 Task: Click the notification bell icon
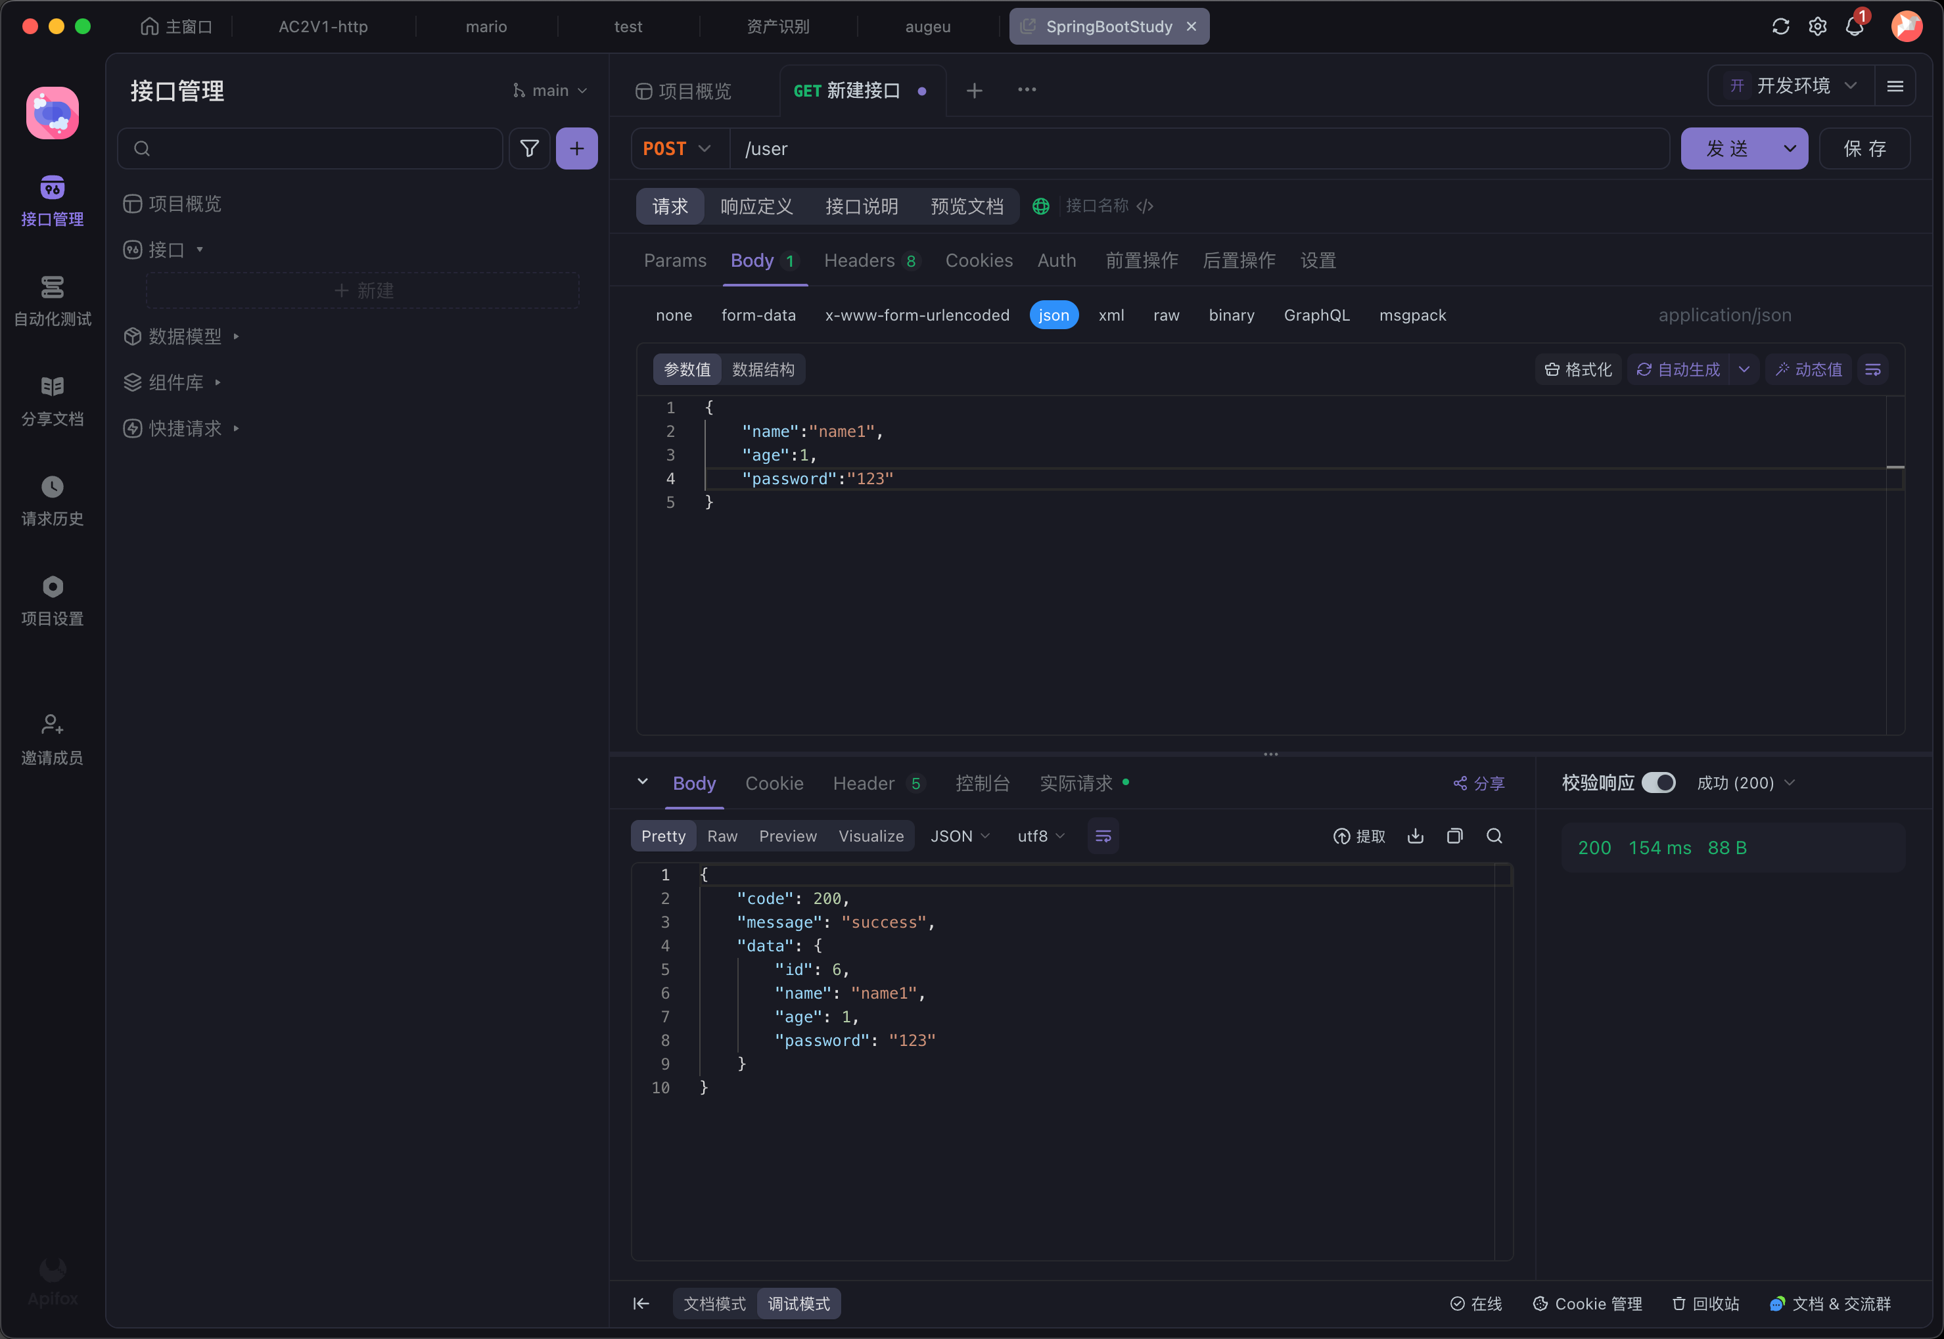click(x=1854, y=27)
